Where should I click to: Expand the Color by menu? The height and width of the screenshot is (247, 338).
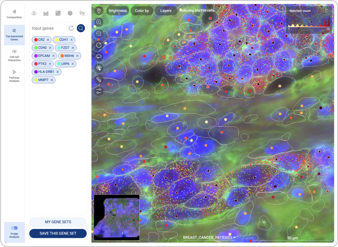click(x=142, y=11)
